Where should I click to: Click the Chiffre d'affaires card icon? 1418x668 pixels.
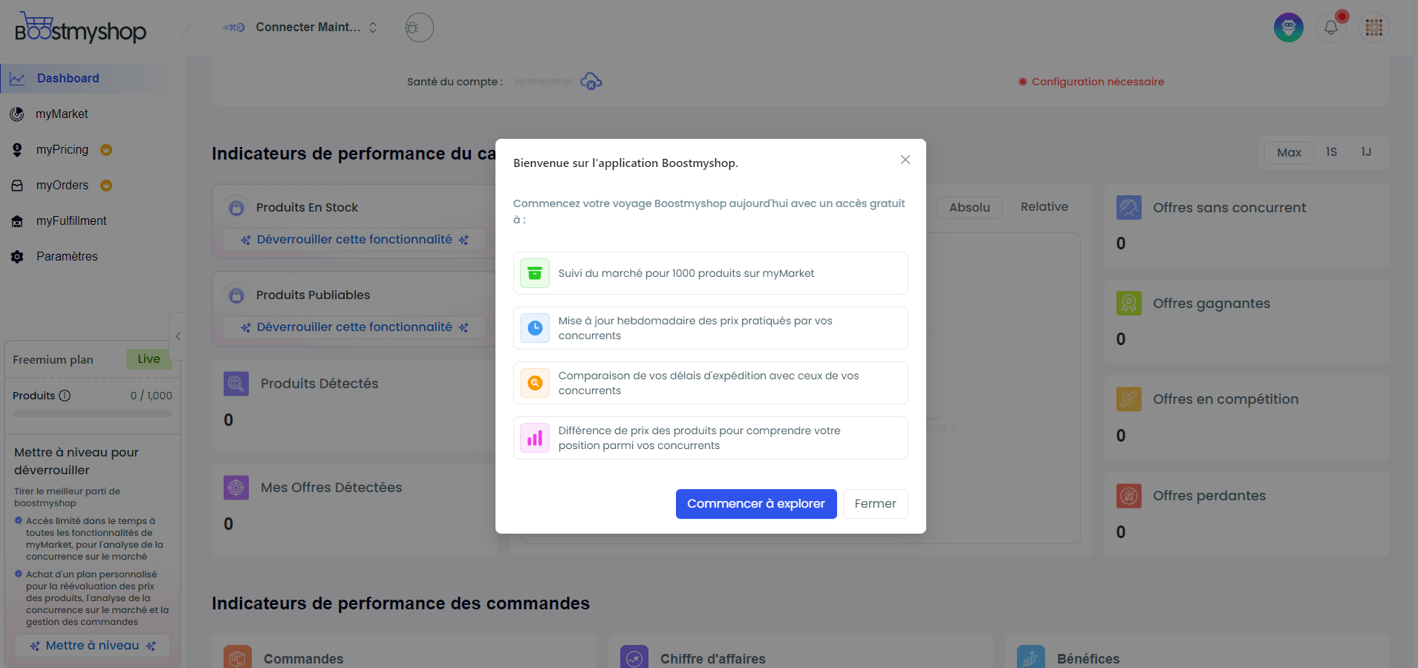click(634, 657)
